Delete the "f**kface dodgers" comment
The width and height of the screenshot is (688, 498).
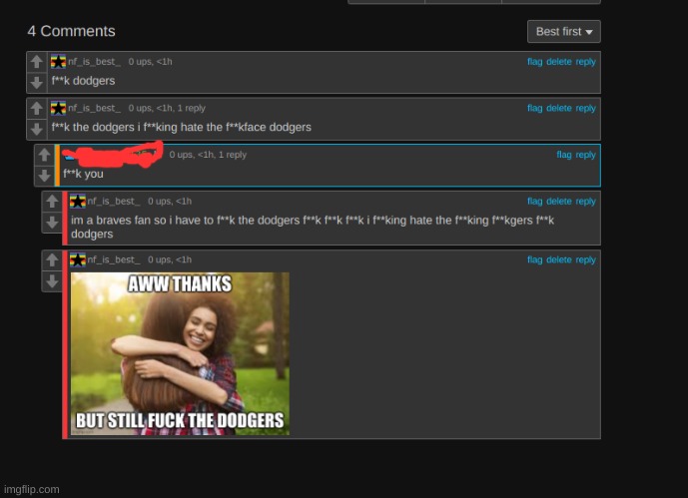point(559,108)
